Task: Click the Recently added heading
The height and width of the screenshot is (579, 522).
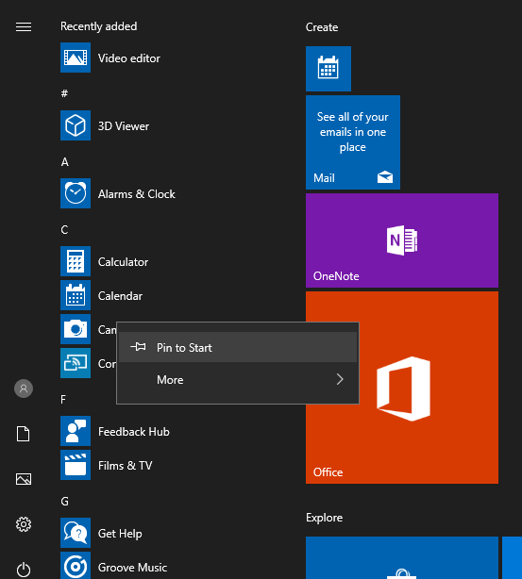Action: pyautogui.click(x=99, y=26)
